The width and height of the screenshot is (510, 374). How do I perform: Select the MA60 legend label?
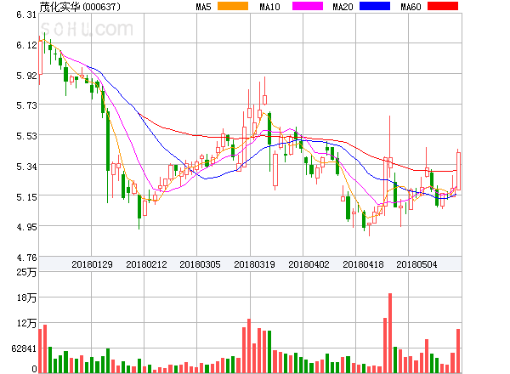pyautogui.click(x=411, y=7)
